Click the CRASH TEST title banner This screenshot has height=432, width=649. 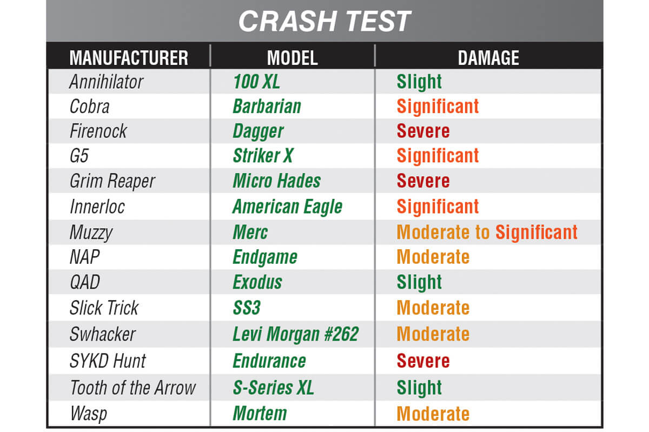pos(325,21)
